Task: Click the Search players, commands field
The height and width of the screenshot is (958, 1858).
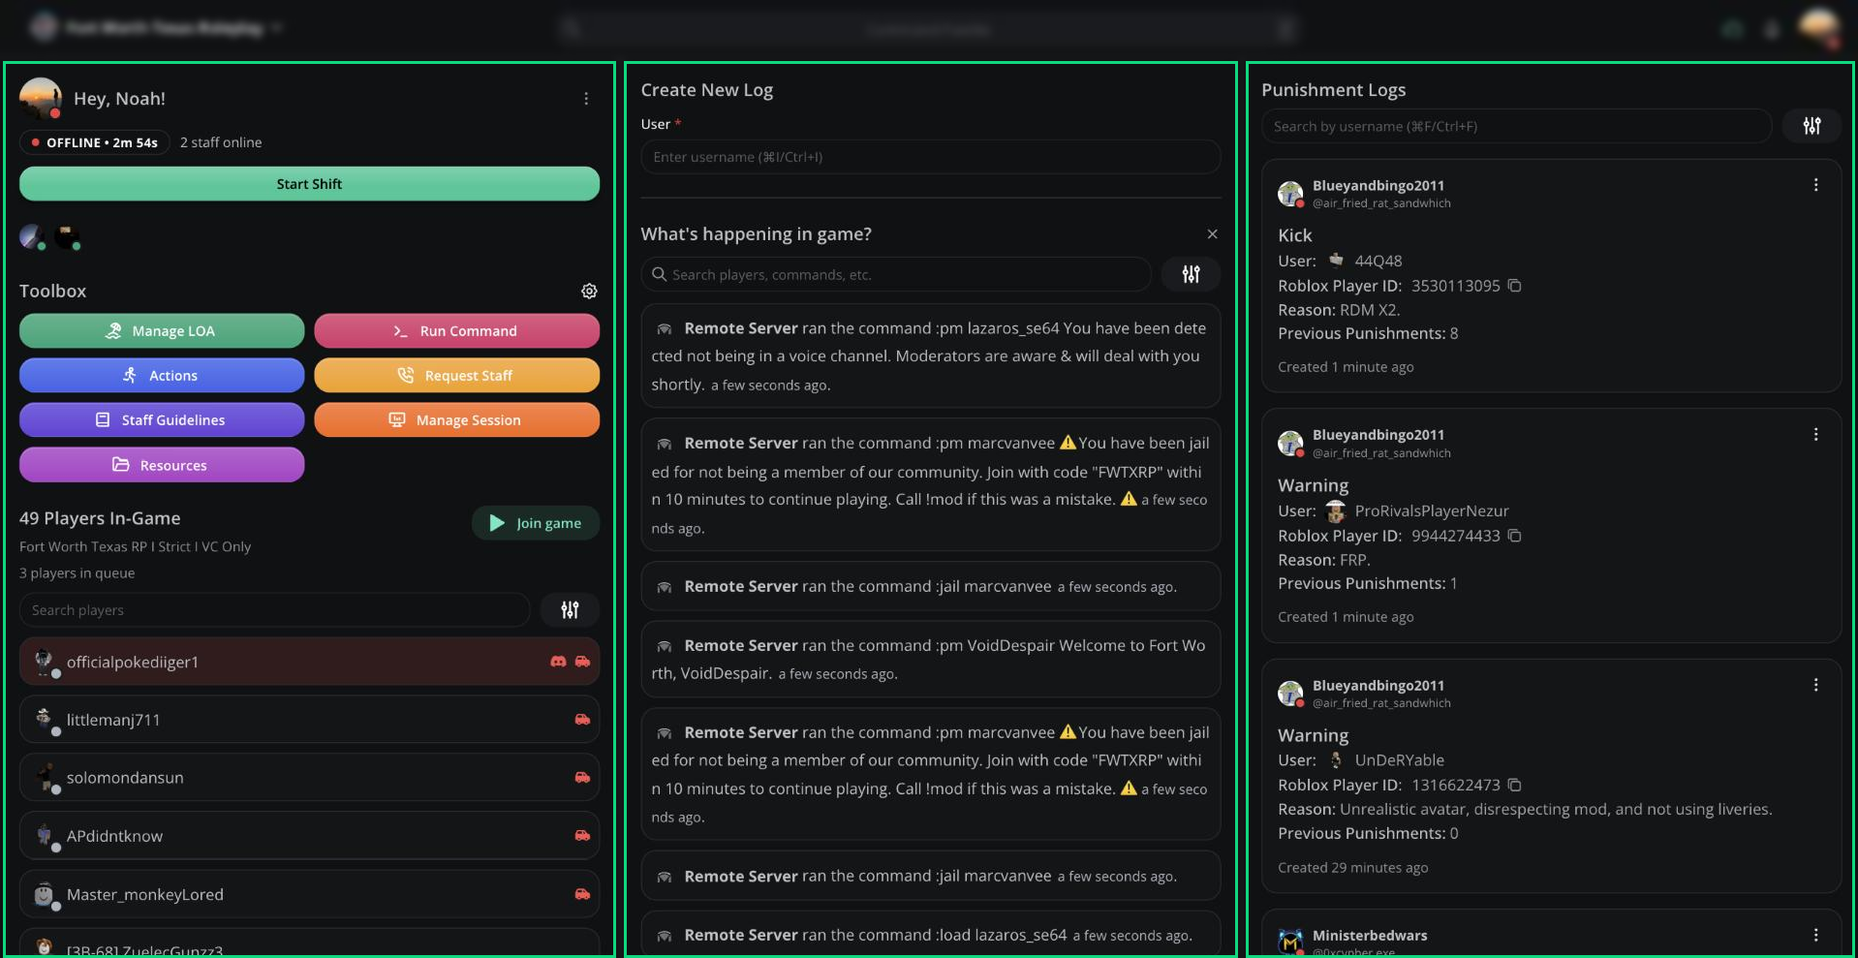Action: 896,274
